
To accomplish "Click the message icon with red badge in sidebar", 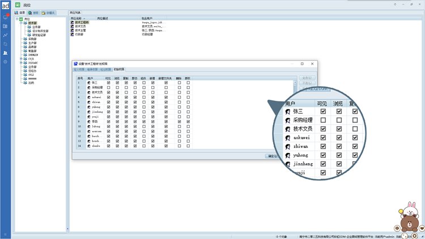I will 5,17.
